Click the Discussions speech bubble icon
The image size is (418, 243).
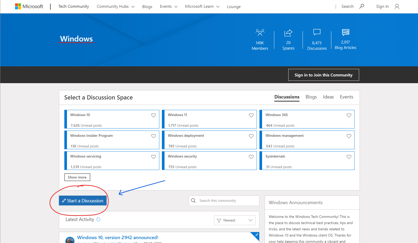[x=317, y=32]
